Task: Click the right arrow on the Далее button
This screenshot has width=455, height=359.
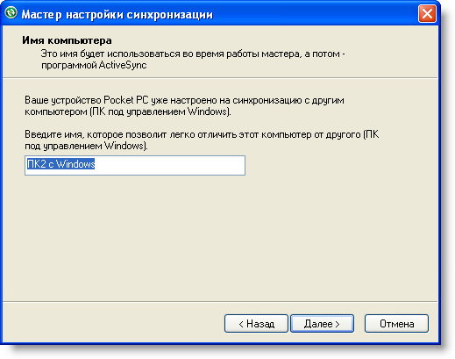Action: pyautogui.click(x=338, y=324)
